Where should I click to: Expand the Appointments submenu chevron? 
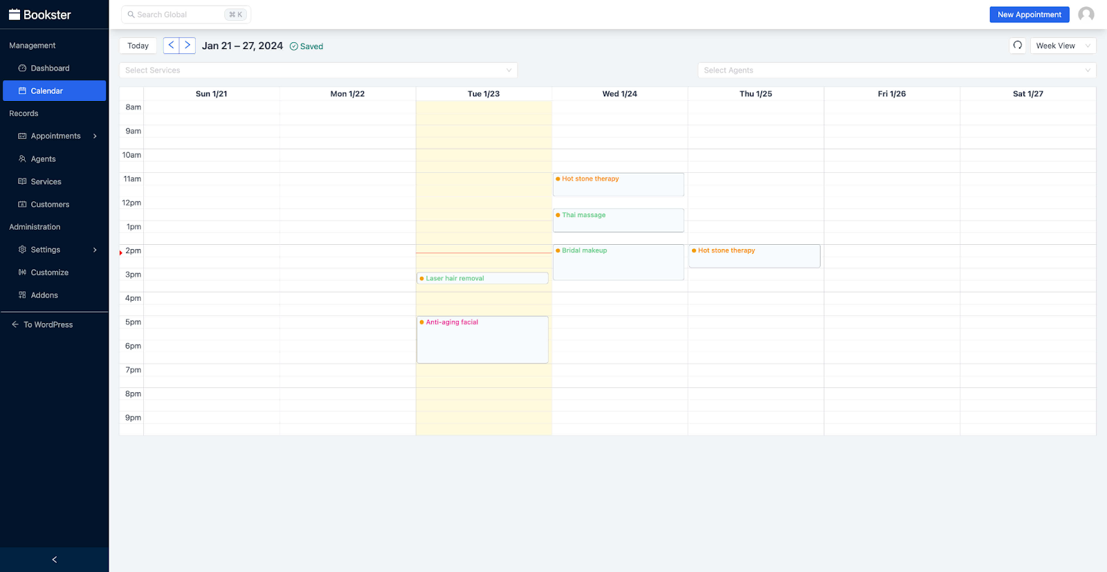point(95,136)
